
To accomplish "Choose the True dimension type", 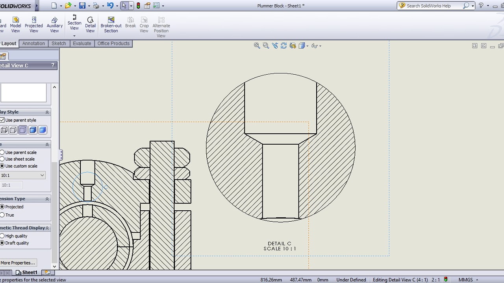I will 7,215.
